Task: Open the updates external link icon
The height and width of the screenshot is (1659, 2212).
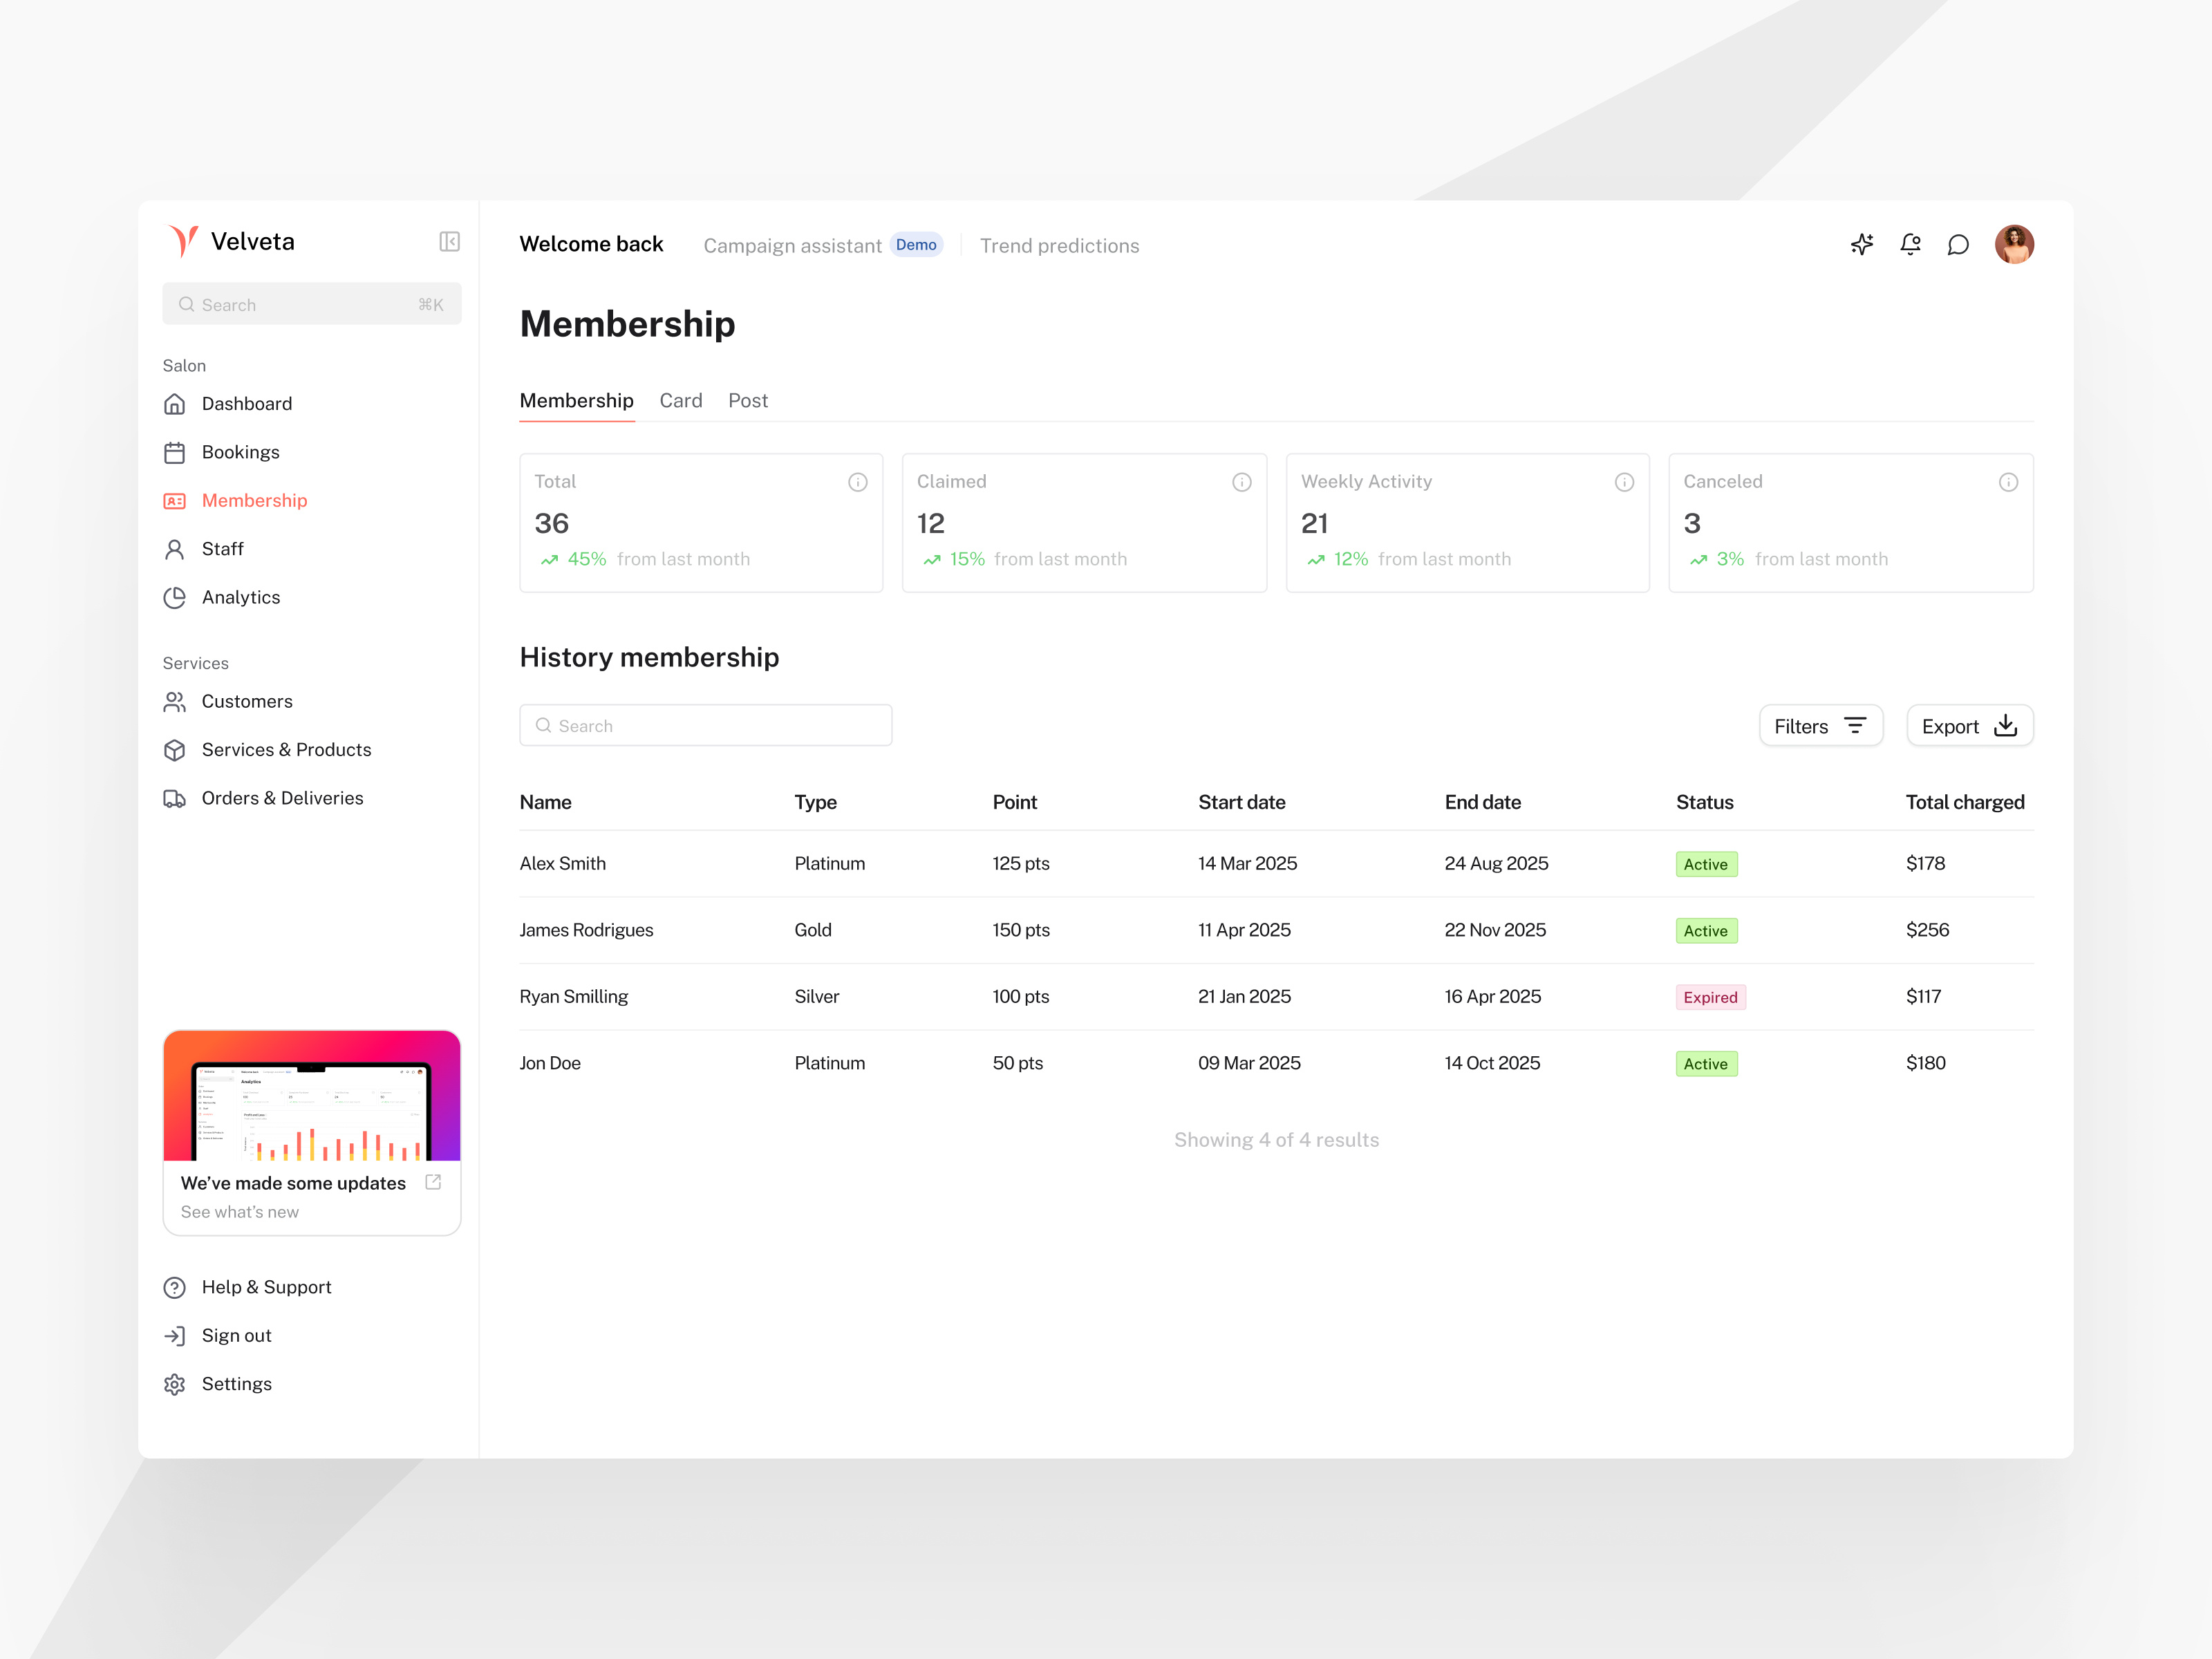Action: [433, 1182]
